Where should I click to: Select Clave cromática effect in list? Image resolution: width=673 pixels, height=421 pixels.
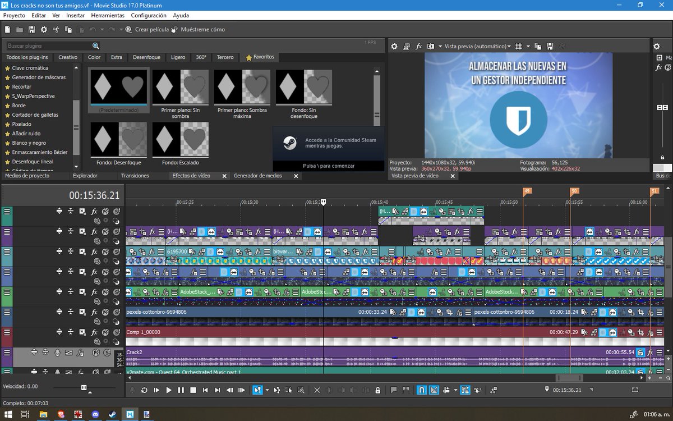pyautogui.click(x=30, y=68)
